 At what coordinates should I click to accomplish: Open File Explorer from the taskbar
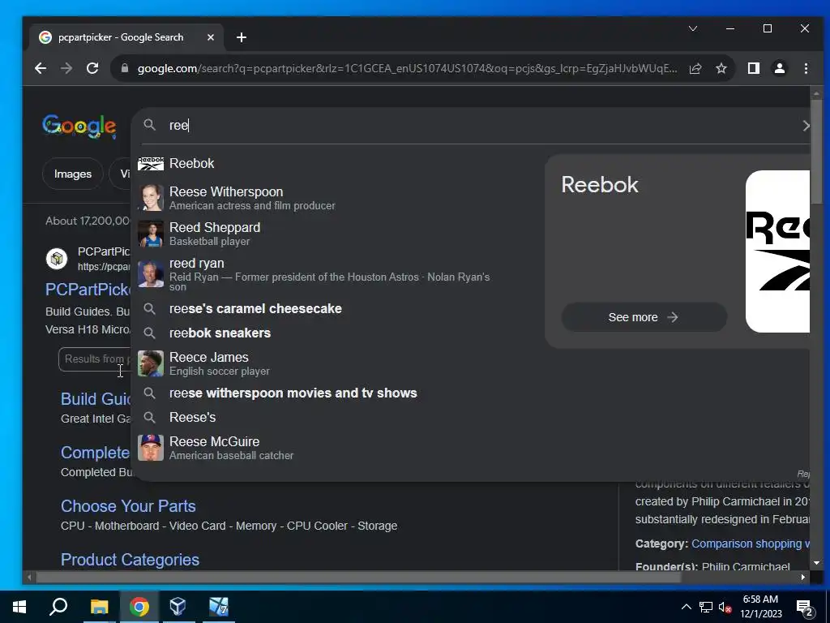click(99, 607)
